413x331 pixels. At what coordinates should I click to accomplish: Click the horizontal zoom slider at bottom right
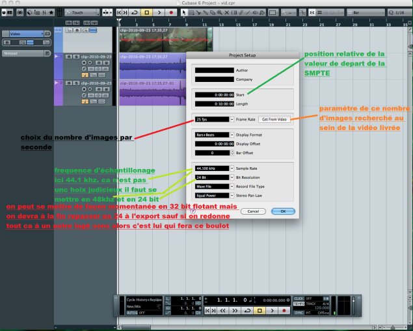392,327
